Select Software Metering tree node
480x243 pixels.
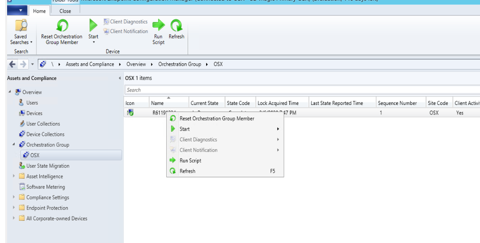[46, 187]
